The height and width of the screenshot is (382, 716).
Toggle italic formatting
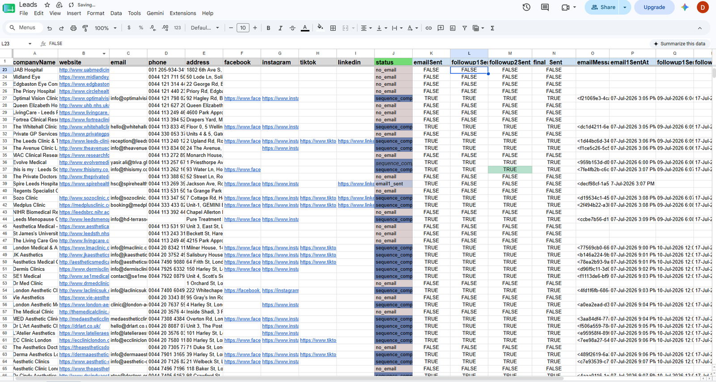281,28
